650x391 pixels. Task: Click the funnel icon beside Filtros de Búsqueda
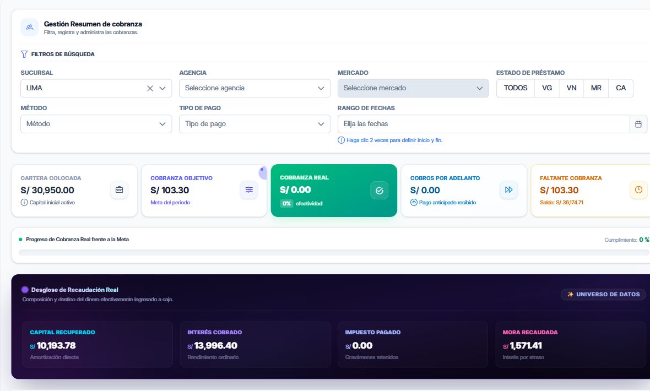(x=24, y=55)
